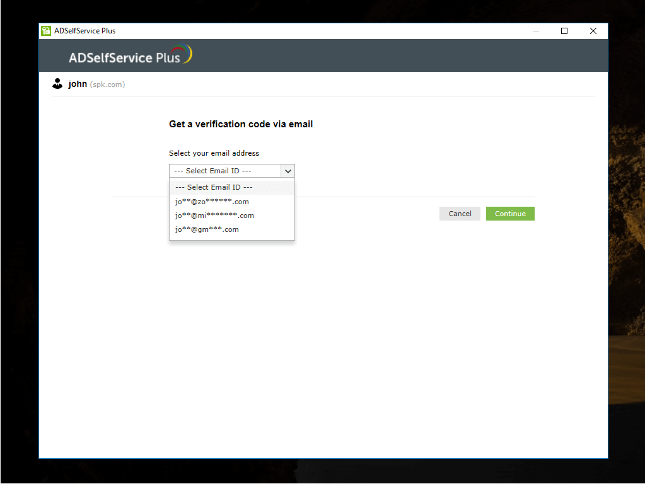Click the Cancel button
Viewport: 645px width, 484px height.
(460, 214)
